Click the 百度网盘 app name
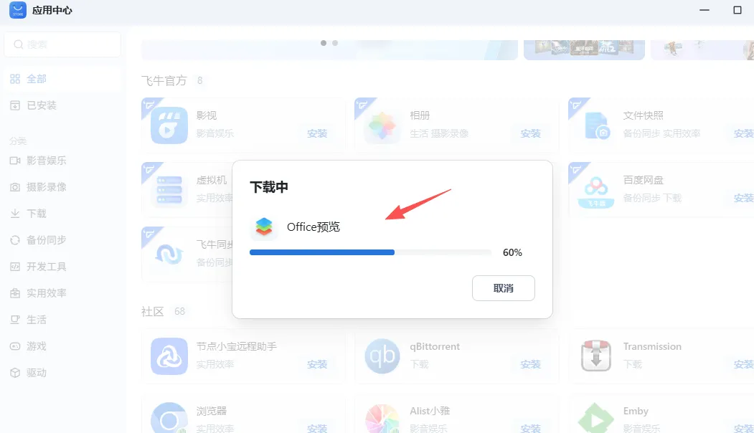This screenshot has width=754, height=433. pos(644,180)
